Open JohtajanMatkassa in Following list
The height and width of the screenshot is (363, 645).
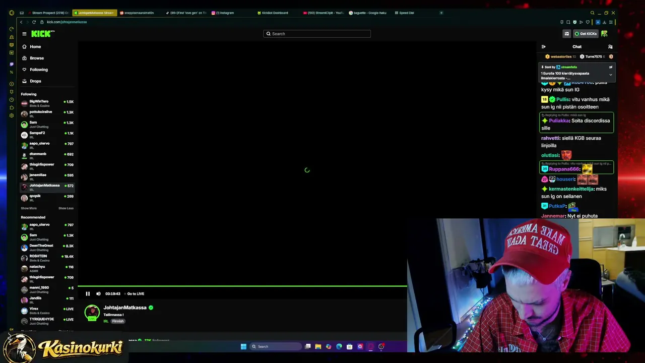47,187
